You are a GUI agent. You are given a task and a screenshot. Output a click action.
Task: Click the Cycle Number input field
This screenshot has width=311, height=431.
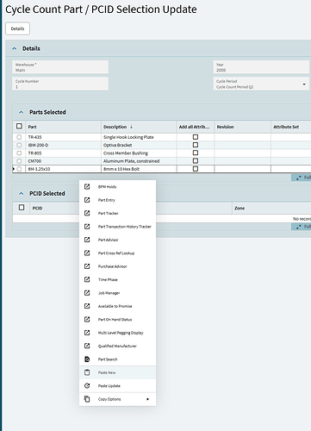click(60, 84)
